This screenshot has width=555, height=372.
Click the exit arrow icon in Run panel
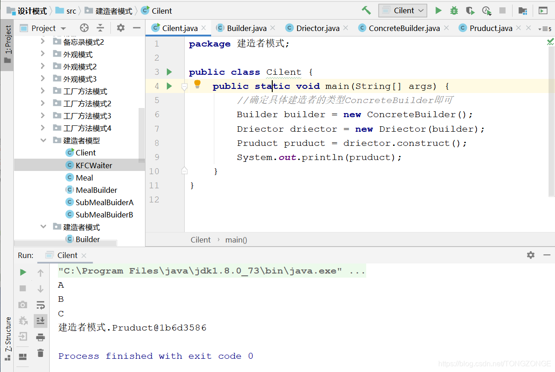tap(23, 337)
